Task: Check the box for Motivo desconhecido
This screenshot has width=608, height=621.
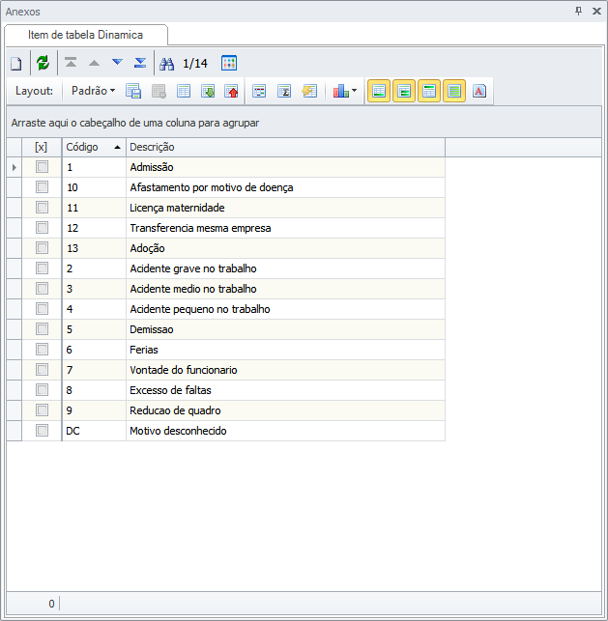Action: tap(42, 430)
